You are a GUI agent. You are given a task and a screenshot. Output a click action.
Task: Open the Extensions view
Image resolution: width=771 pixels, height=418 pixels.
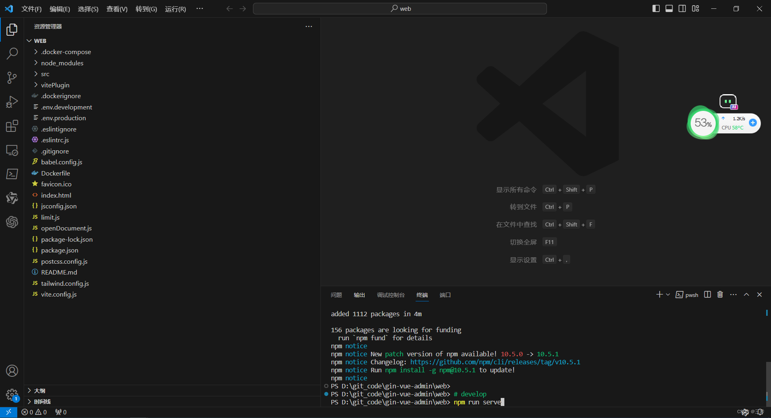[x=12, y=126]
